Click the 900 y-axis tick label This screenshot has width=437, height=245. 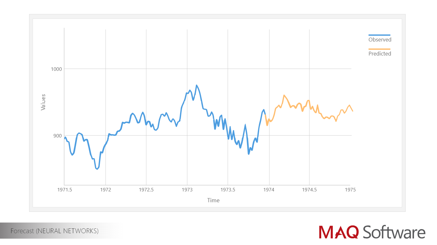(x=58, y=136)
